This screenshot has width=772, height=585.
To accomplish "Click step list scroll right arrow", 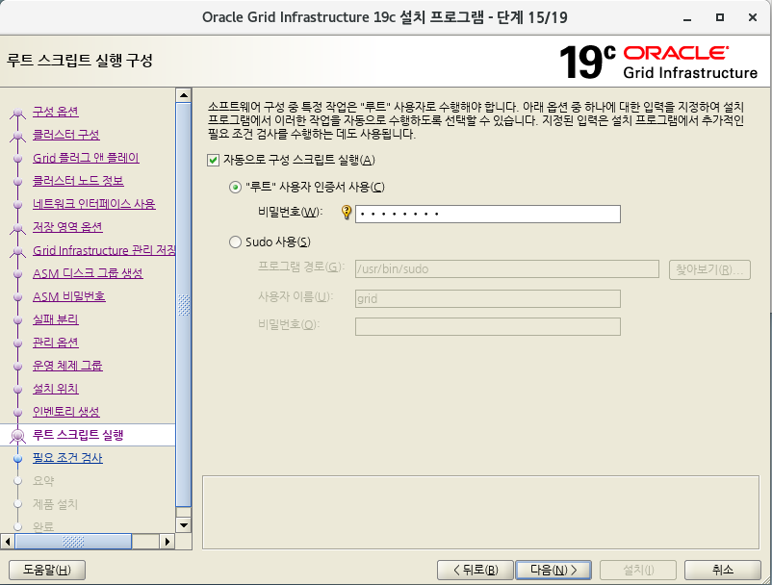I will coord(167,542).
